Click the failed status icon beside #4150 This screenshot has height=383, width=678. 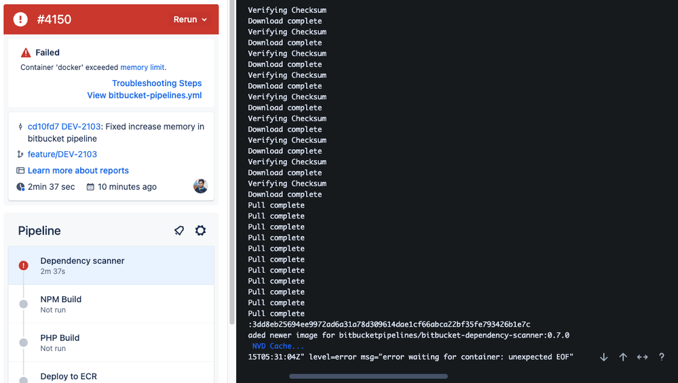pos(20,20)
